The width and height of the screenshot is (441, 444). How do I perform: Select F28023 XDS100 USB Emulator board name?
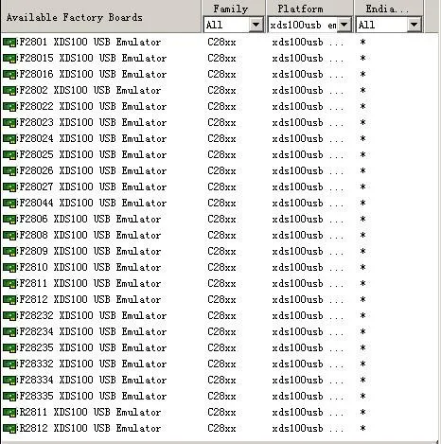[93, 122]
